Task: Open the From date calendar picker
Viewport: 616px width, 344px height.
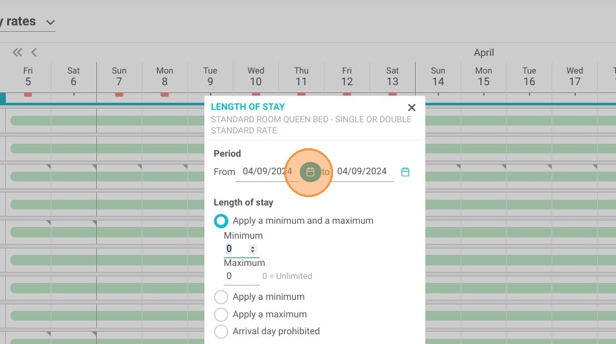Action: tap(310, 172)
